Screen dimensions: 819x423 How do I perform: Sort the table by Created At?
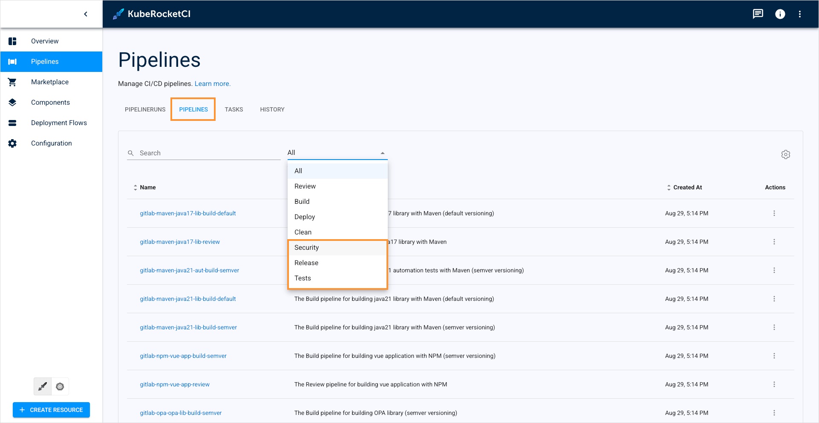(687, 188)
